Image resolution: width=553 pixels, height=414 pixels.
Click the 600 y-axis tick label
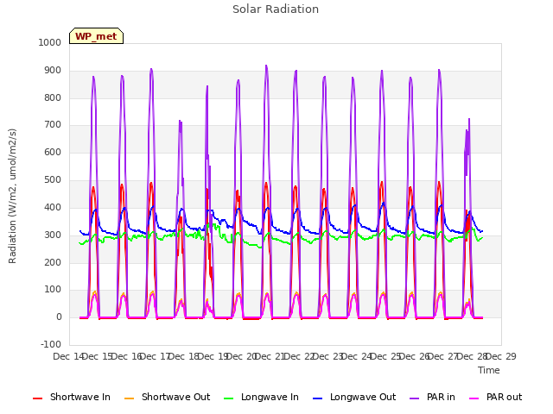click(x=53, y=152)
